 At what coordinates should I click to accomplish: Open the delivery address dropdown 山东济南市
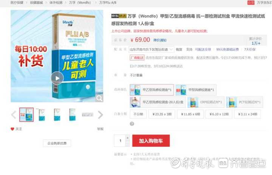click(x=151, y=49)
